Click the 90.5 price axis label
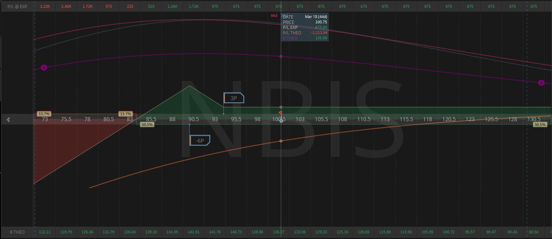The image size is (552, 239). coord(194,119)
